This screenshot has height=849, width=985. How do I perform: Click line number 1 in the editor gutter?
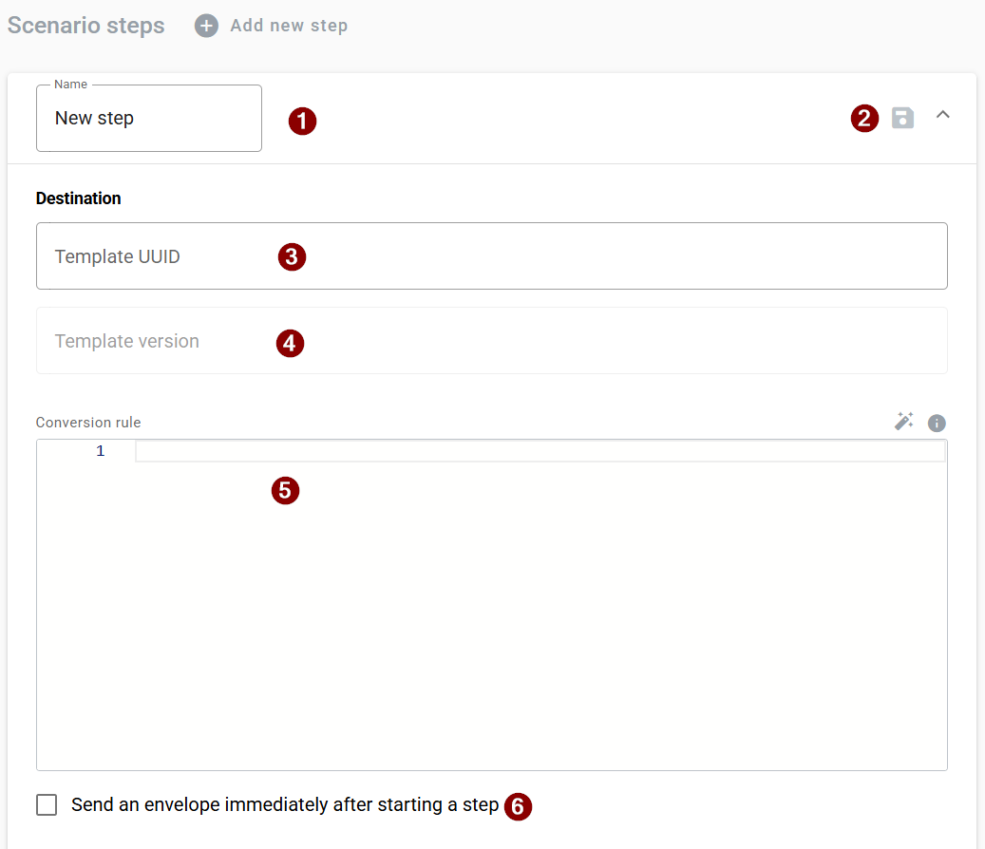pos(101,451)
